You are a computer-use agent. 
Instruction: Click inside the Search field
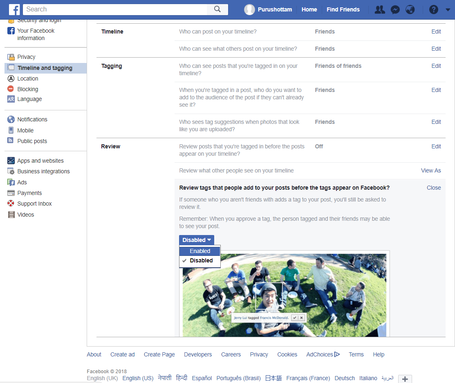coord(114,9)
